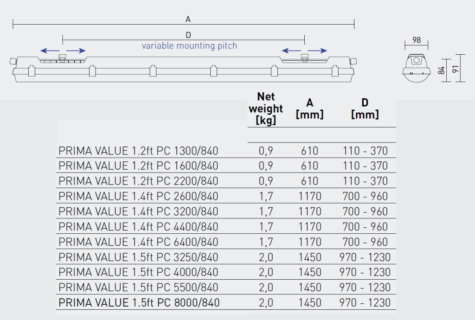Select the 'D [mm]' column header
Screen dimensions: 475x320
(365, 109)
